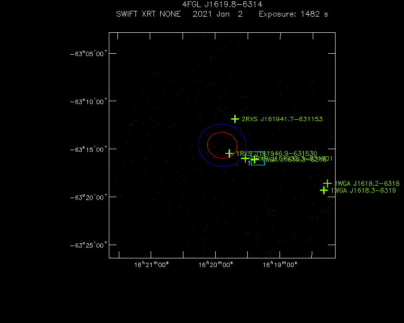Click the 1WGA J1618.3-6319 cross marker
The image size is (404, 323).
(x=324, y=190)
